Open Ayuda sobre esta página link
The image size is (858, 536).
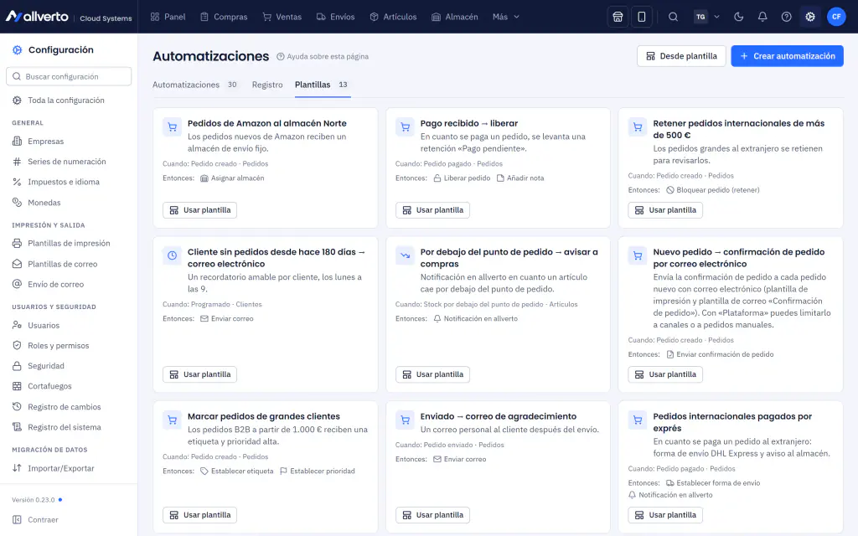323,56
